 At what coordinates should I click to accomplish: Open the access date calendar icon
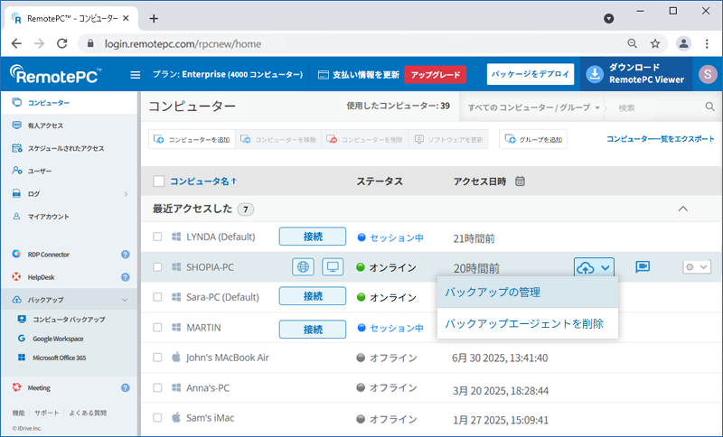click(x=520, y=181)
